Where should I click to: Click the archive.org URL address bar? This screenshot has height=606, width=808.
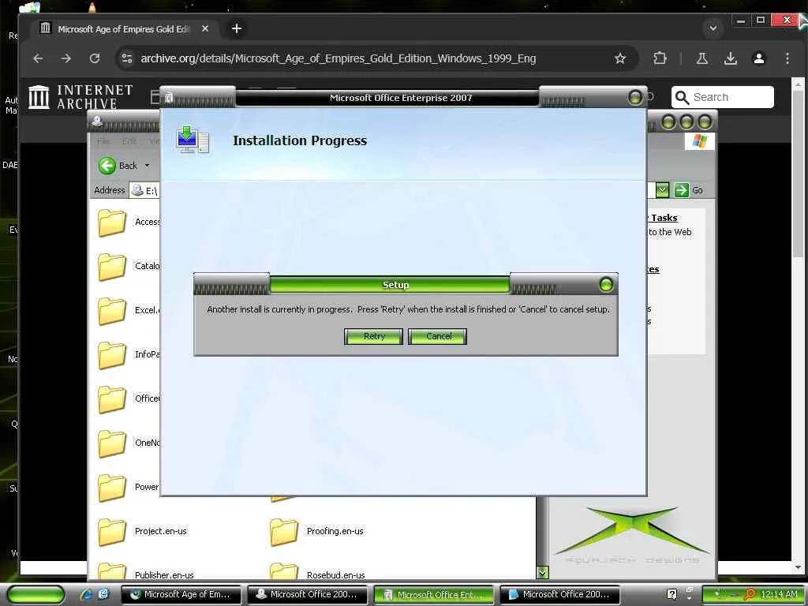coord(338,58)
